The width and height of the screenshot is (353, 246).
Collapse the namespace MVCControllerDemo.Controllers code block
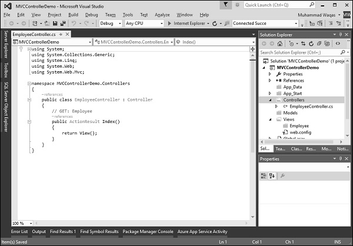(x=28, y=84)
